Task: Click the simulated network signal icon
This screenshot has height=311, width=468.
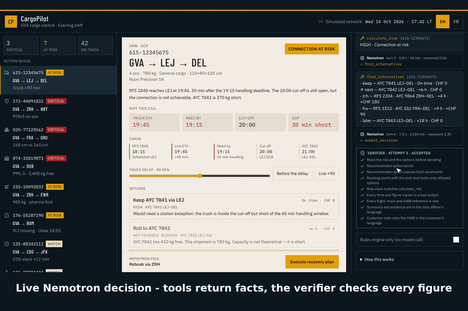Action: 321,22
